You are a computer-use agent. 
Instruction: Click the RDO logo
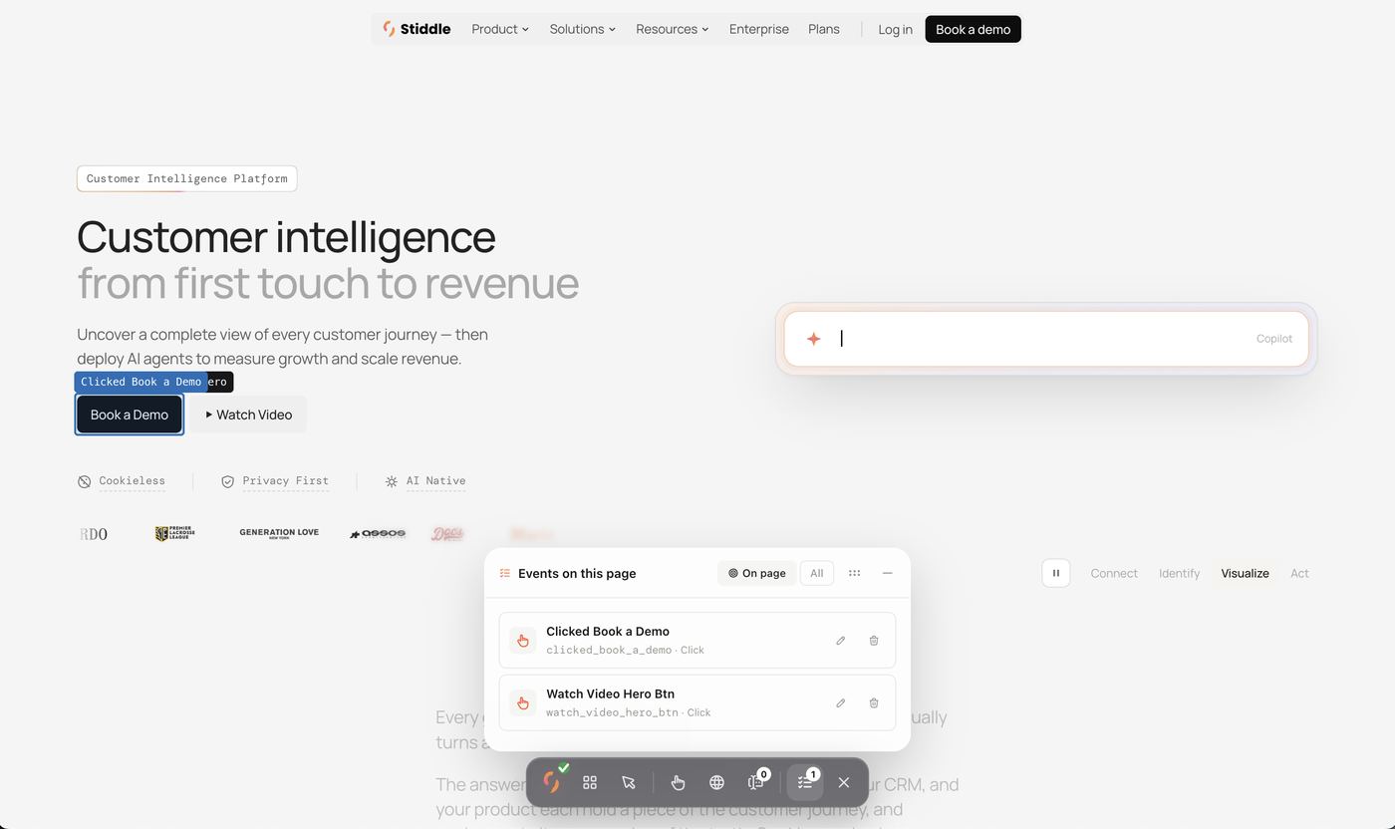coord(94,534)
